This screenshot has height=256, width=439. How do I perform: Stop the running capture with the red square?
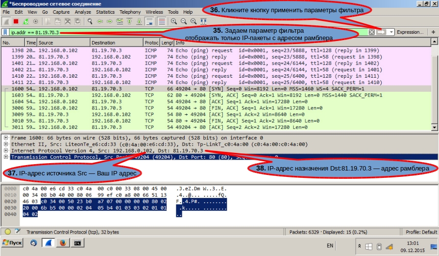pyautogui.click(x=16, y=21)
